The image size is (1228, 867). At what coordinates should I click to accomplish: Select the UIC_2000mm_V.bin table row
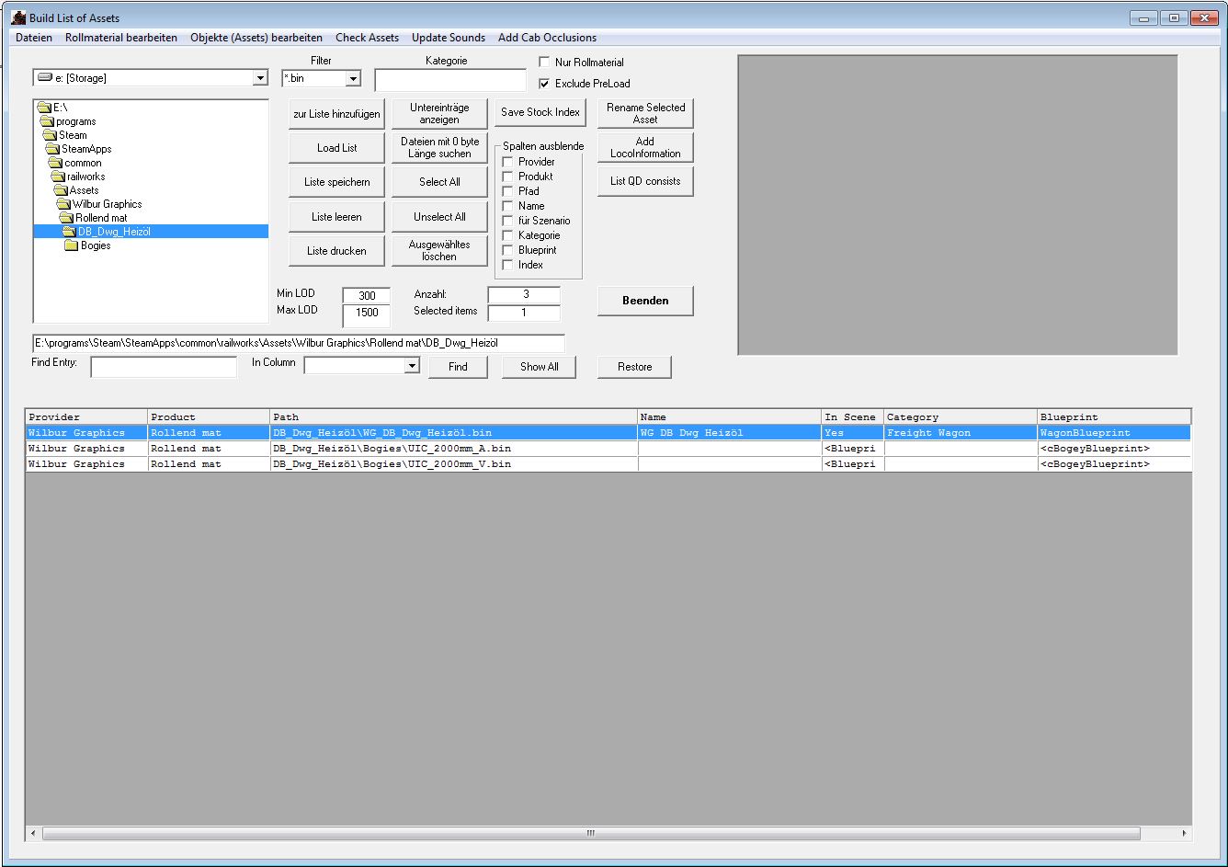coord(608,464)
